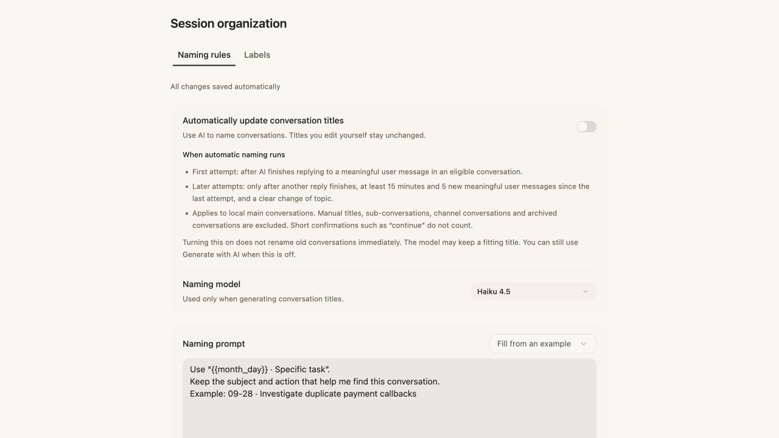The image size is (779, 438).
Task: Expand the Fill from an example dropdown
Action: [543, 344]
